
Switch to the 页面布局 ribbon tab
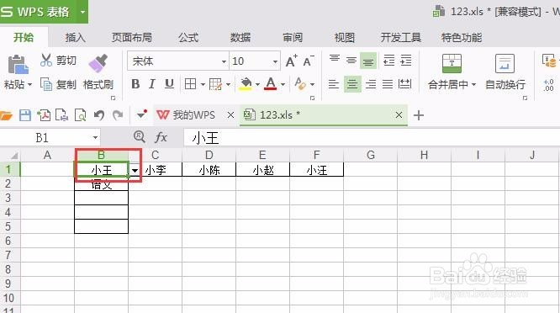coord(132,37)
